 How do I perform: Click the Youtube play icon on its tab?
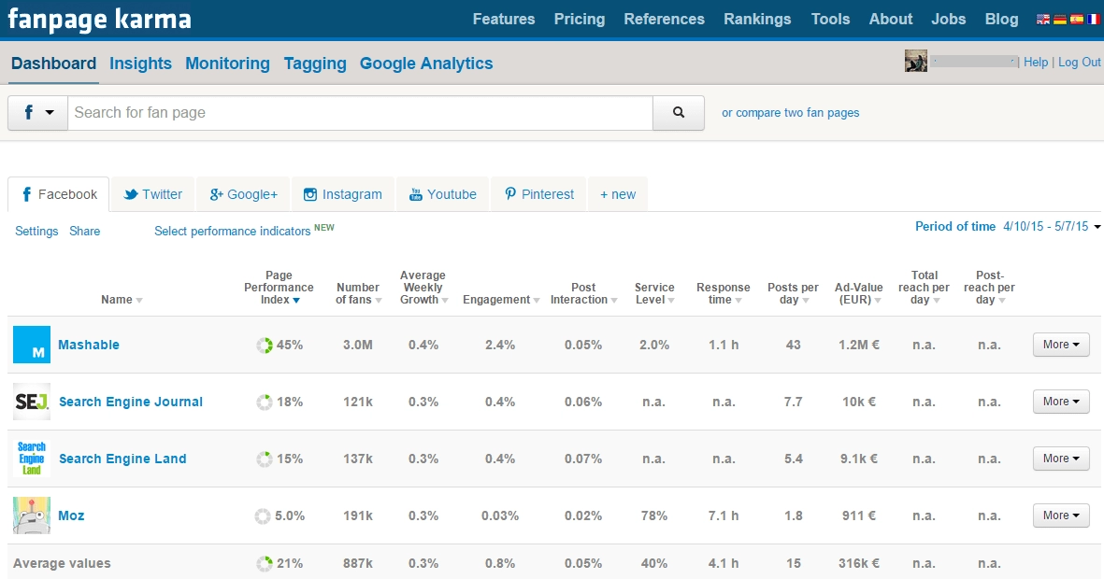[x=415, y=194]
